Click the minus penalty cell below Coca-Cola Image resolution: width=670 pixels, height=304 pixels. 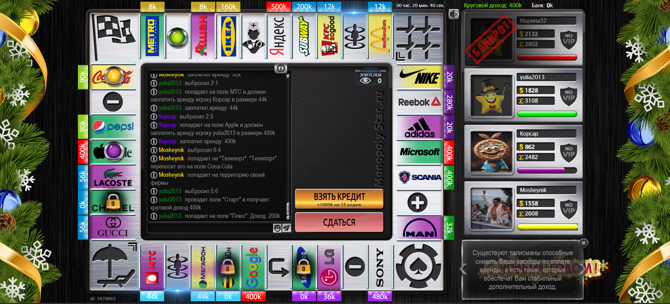click(113, 102)
